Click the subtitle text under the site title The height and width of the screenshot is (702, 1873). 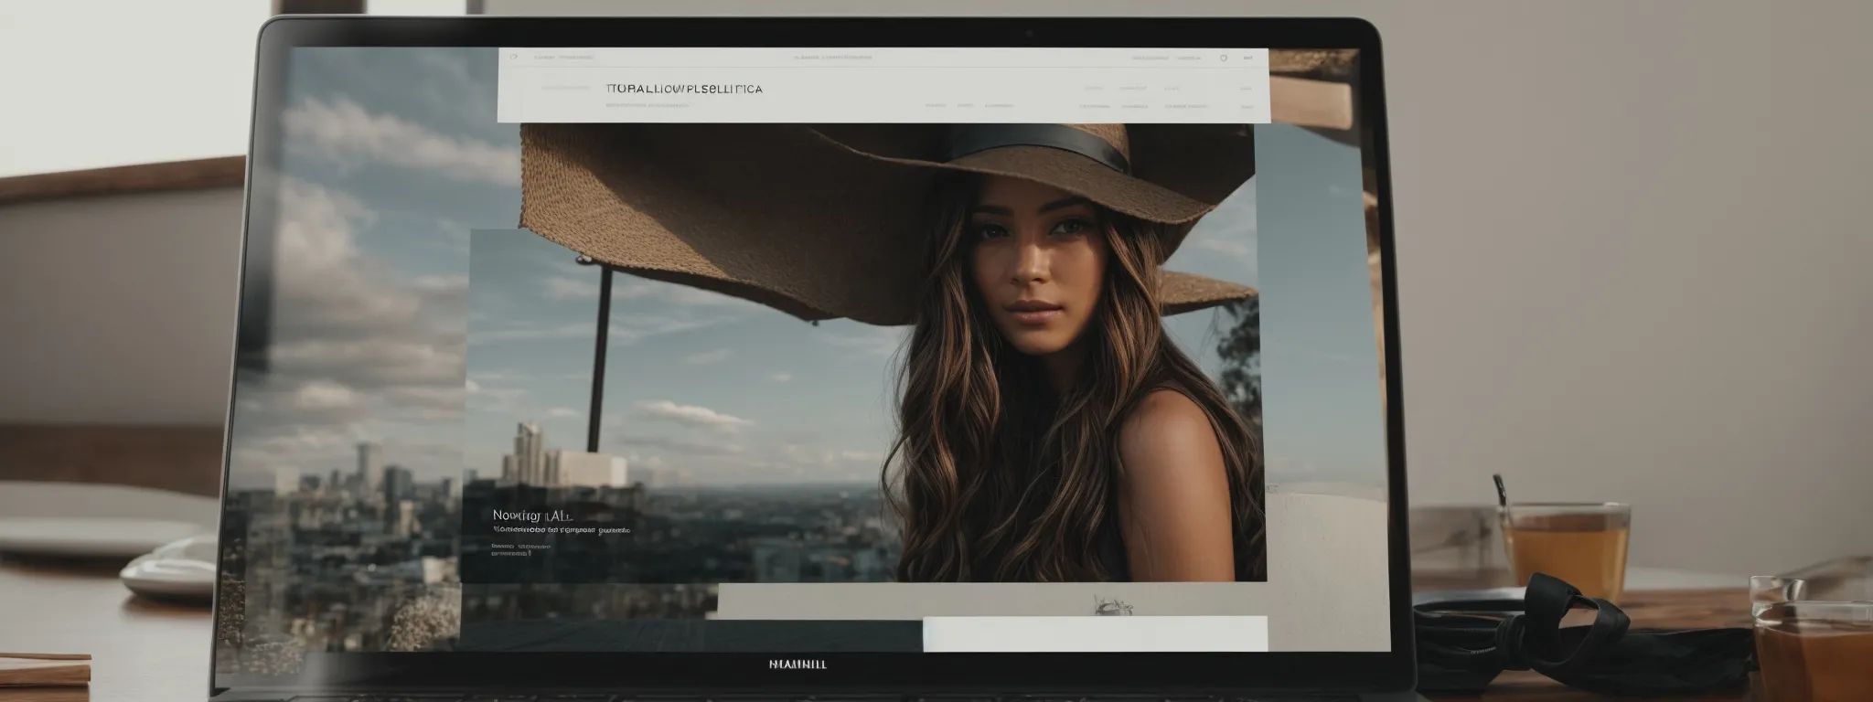click(x=647, y=106)
